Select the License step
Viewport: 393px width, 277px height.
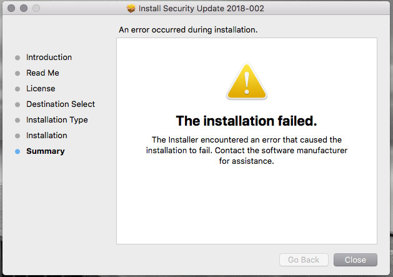(x=41, y=89)
